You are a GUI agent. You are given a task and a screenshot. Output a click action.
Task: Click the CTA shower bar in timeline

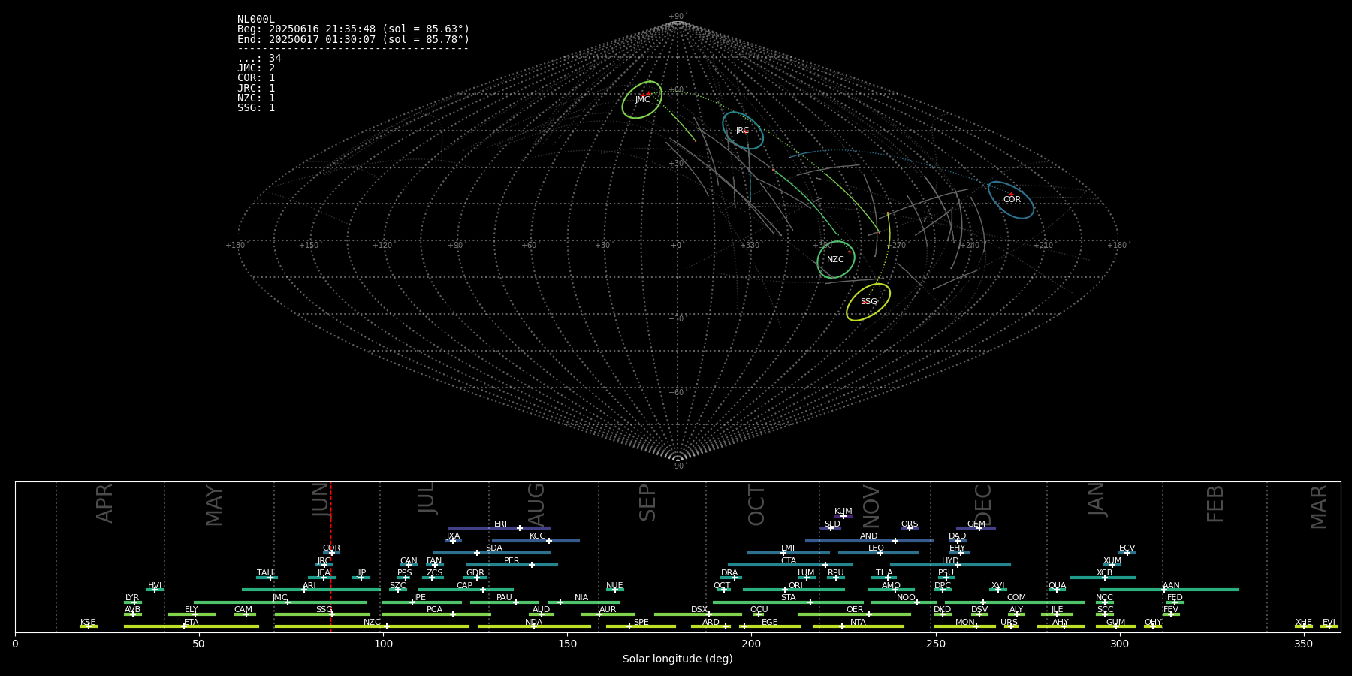pyautogui.click(x=790, y=565)
